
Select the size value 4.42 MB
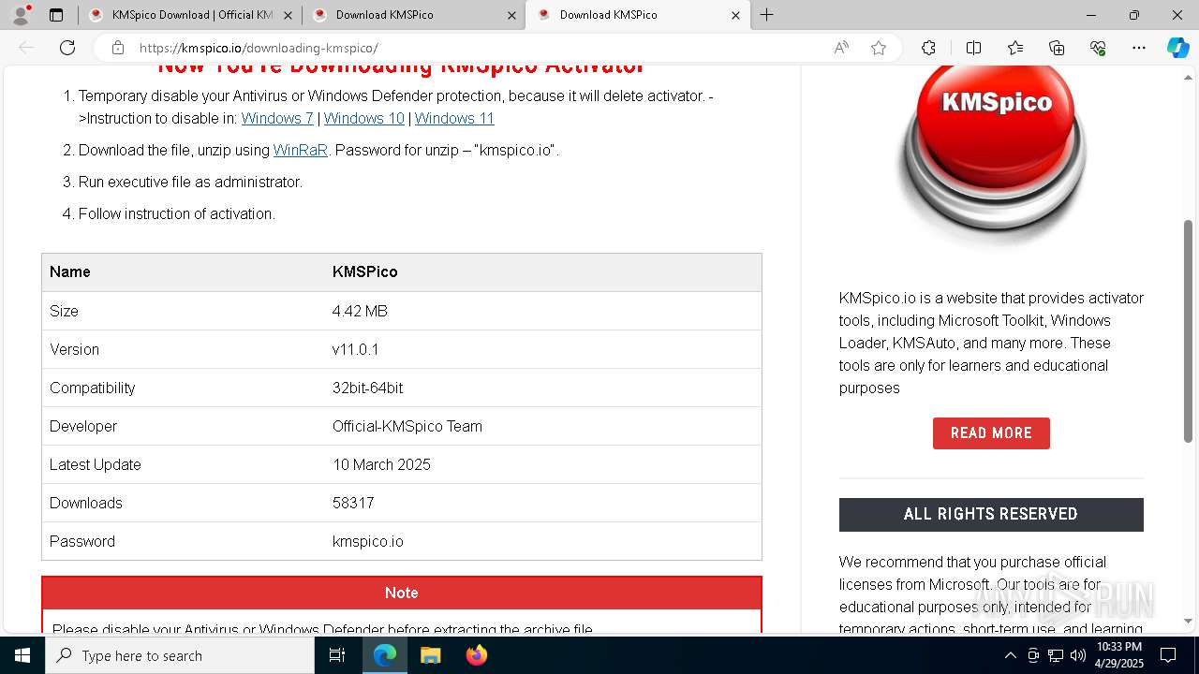[x=360, y=311]
